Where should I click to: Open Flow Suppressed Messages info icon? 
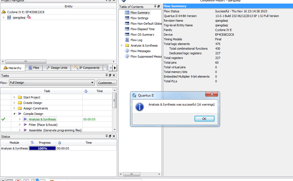click(127, 56)
